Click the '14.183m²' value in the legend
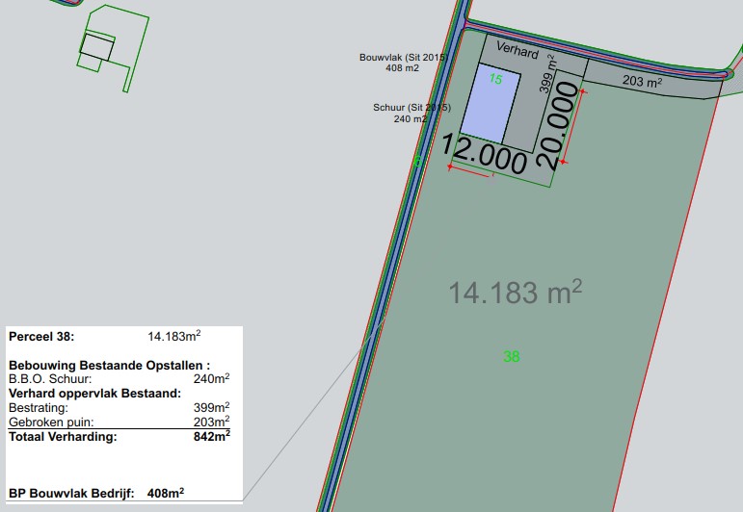Image resolution: width=743 pixels, height=512 pixels. pyautogui.click(x=173, y=336)
